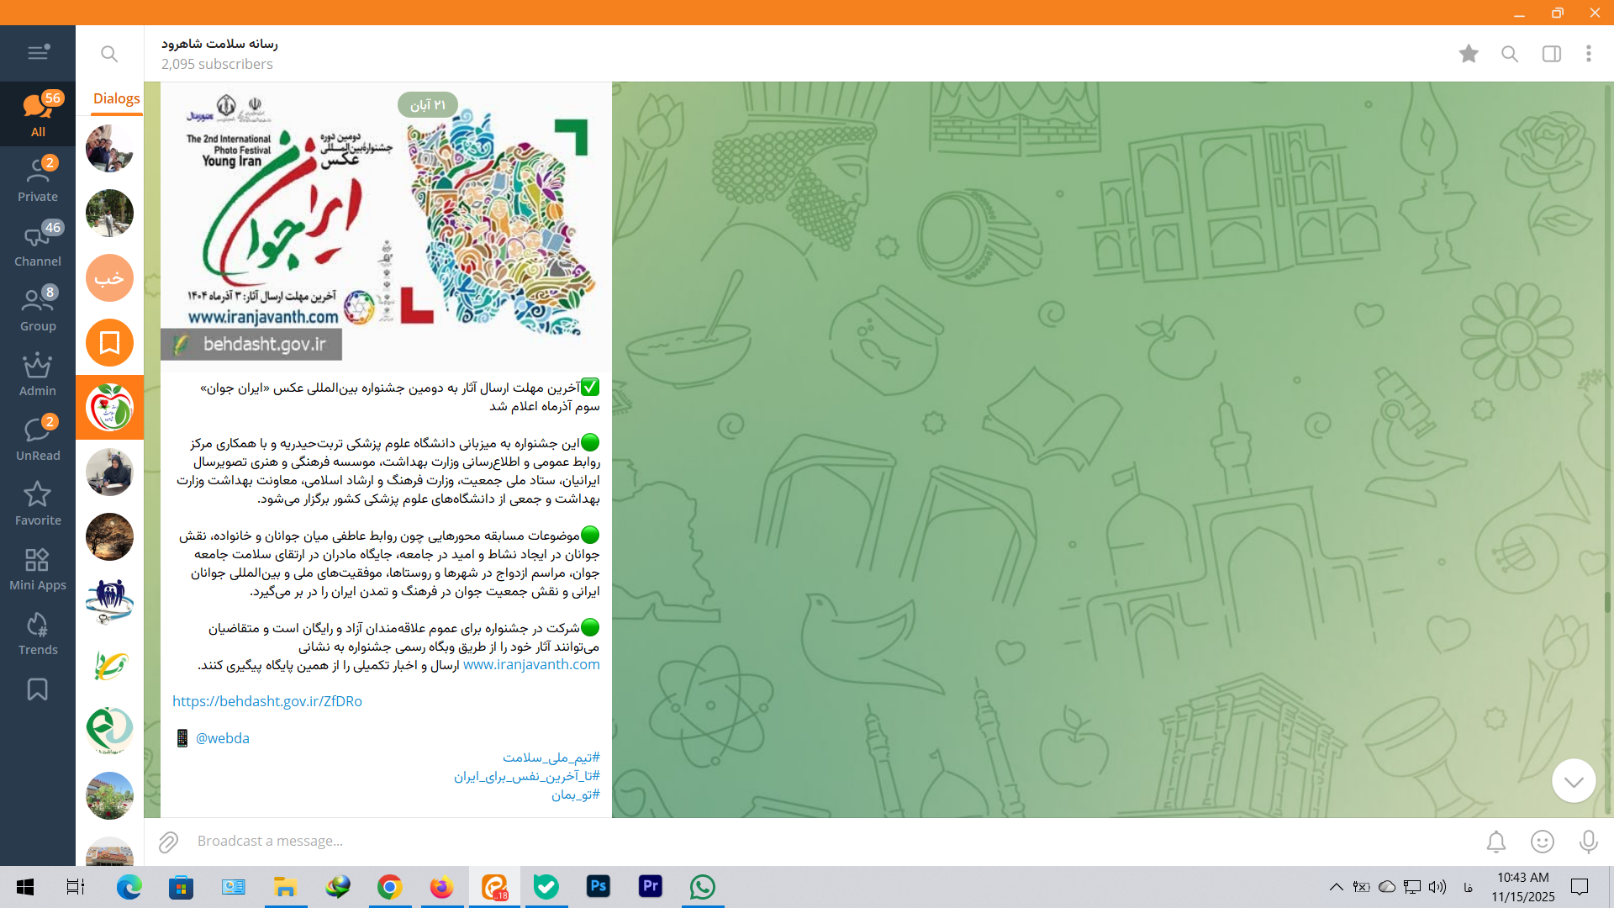Click the voice message microphone icon
1614x908 pixels.
[x=1588, y=842]
